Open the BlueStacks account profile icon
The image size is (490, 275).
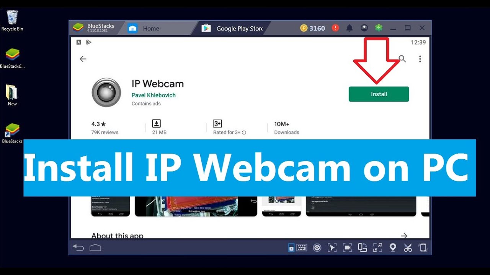pyautogui.click(x=364, y=28)
